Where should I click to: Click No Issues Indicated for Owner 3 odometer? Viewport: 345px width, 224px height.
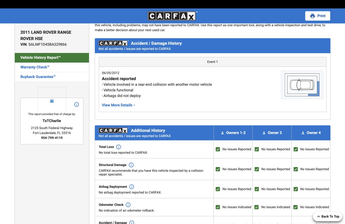click(276, 207)
